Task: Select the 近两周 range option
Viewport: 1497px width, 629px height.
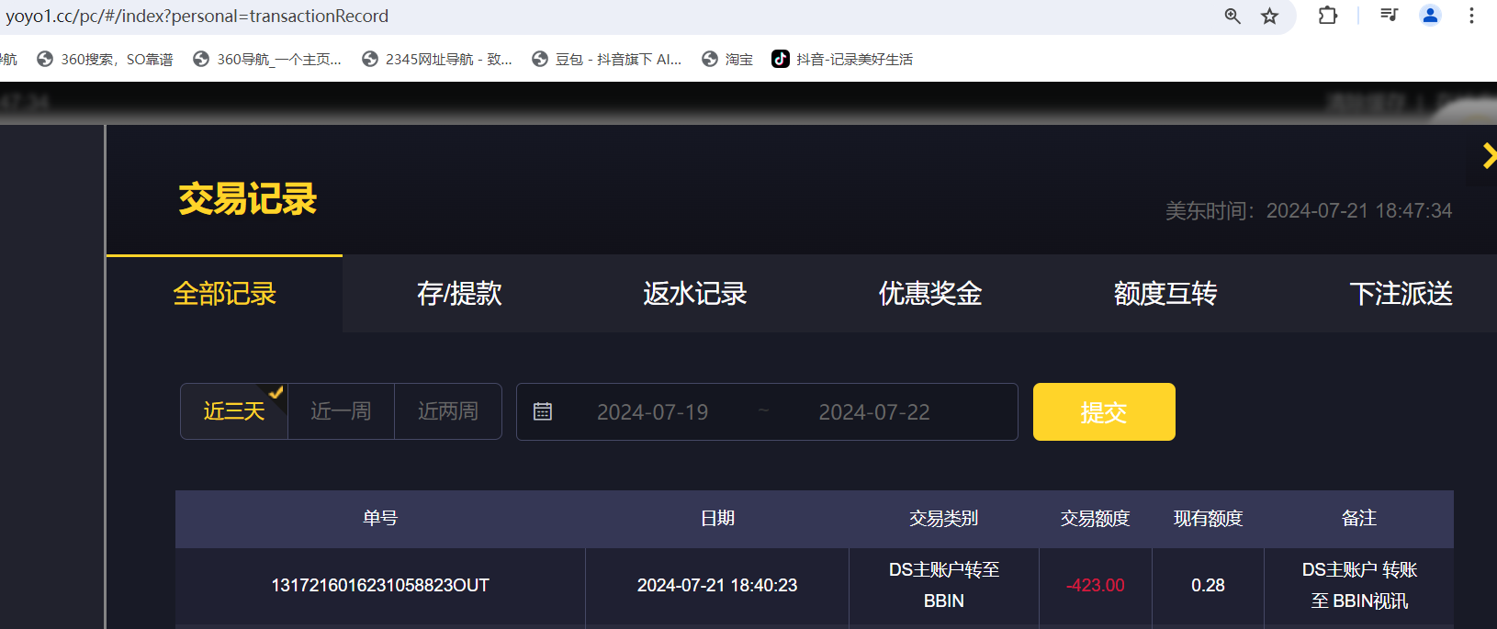Action: click(448, 411)
